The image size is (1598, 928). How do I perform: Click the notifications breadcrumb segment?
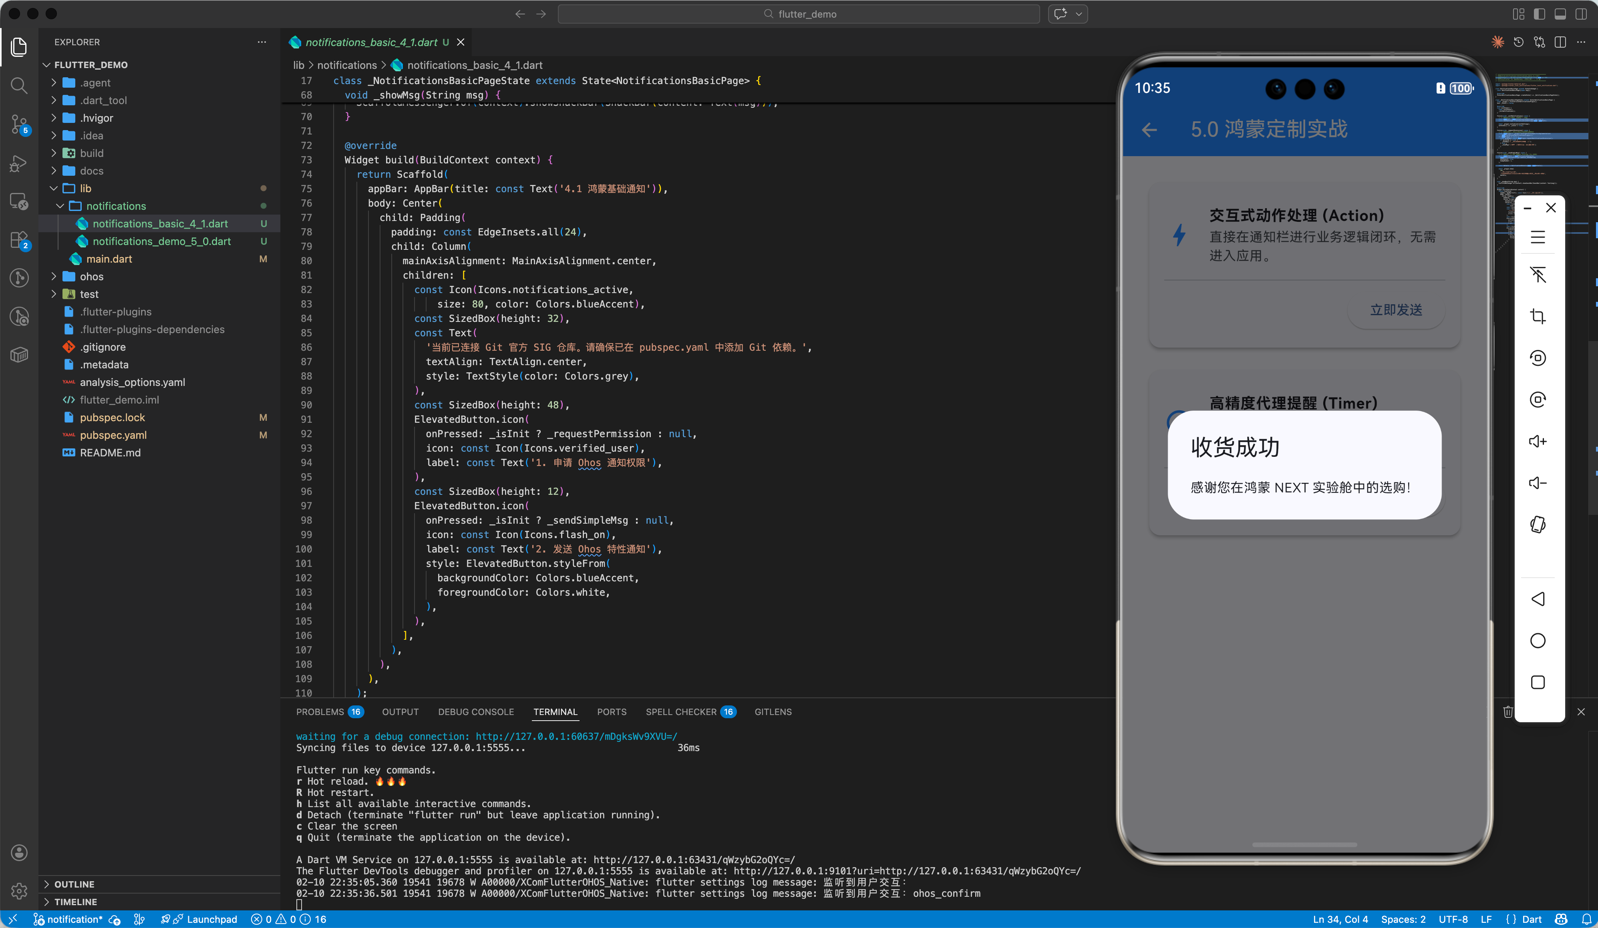(x=347, y=65)
